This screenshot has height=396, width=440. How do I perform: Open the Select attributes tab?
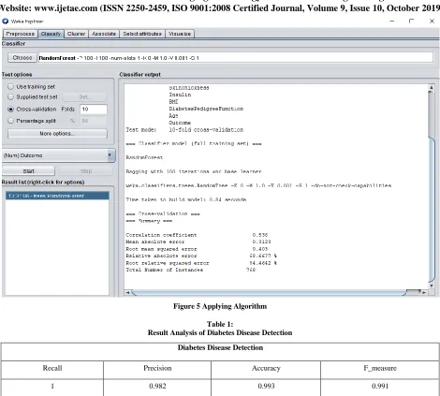point(142,34)
